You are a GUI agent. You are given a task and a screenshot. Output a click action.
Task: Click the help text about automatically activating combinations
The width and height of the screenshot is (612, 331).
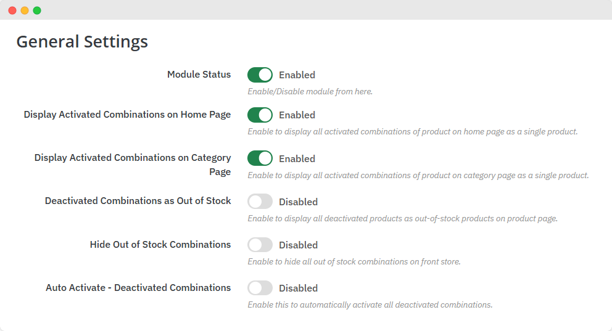point(370,305)
